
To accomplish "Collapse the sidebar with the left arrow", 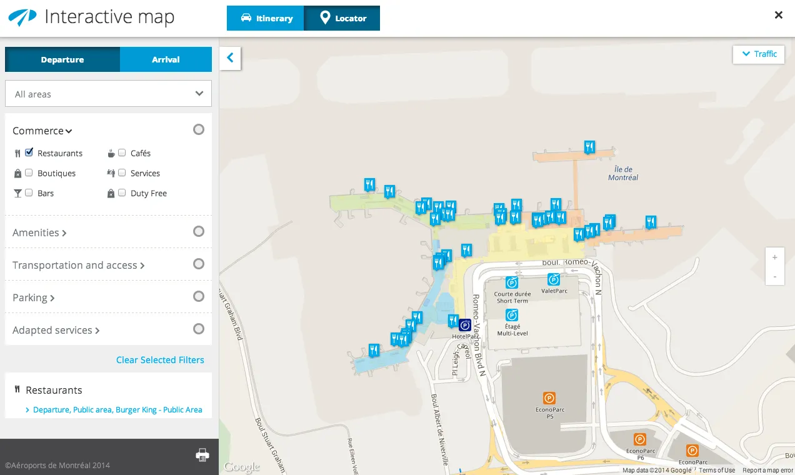I will coord(230,57).
